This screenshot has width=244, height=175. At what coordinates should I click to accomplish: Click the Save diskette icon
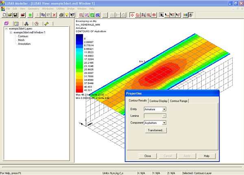point(15,15)
